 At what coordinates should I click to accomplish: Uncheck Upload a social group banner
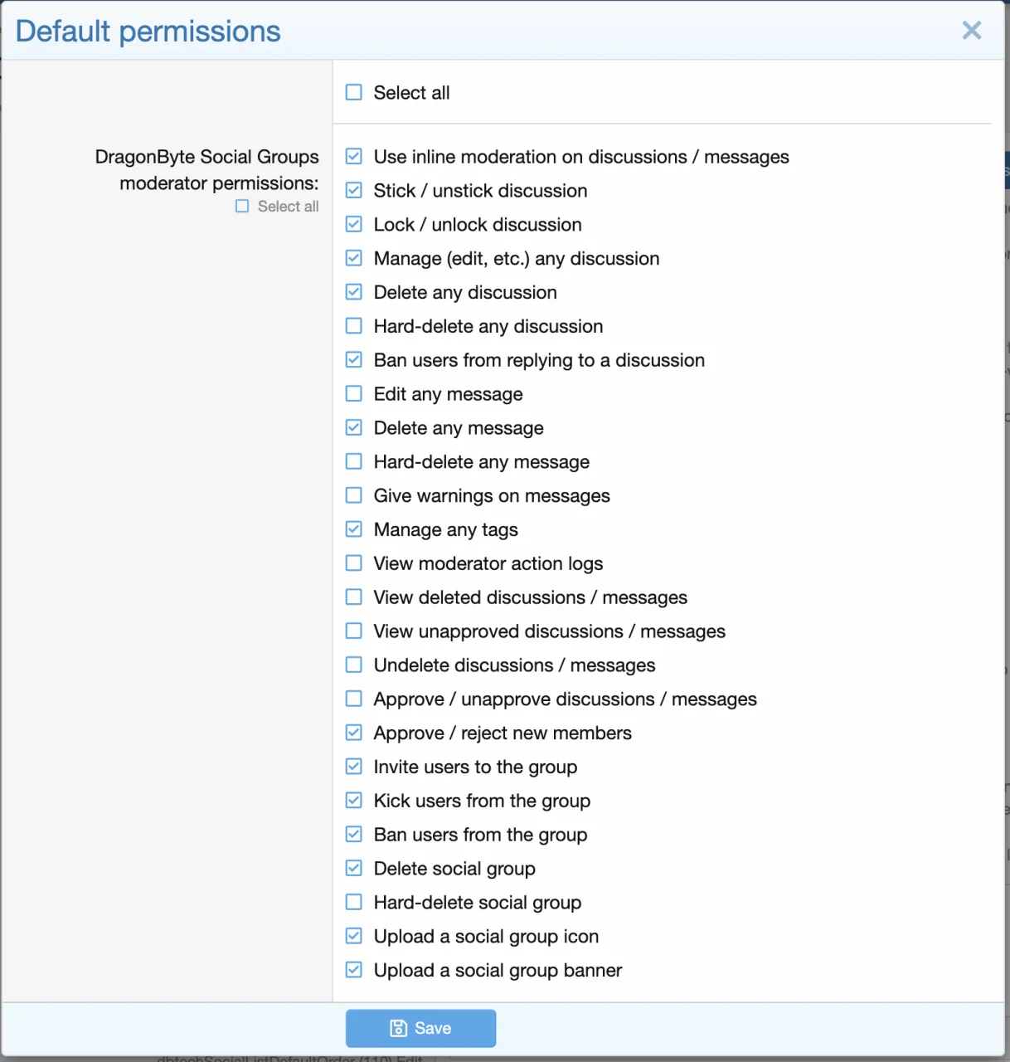(x=354, y=971)
